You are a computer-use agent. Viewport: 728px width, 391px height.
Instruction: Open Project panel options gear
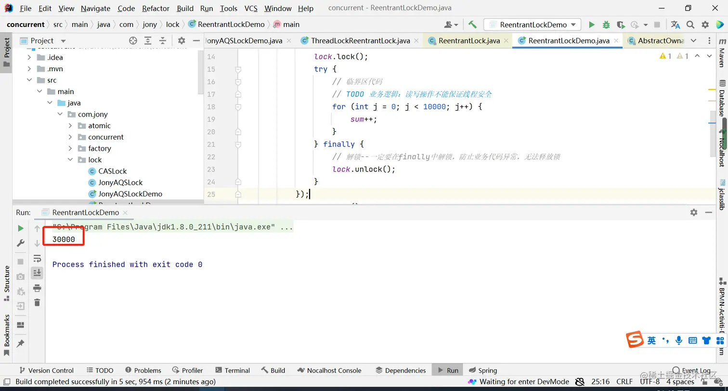pyautogui.click(x=182, y=40)
